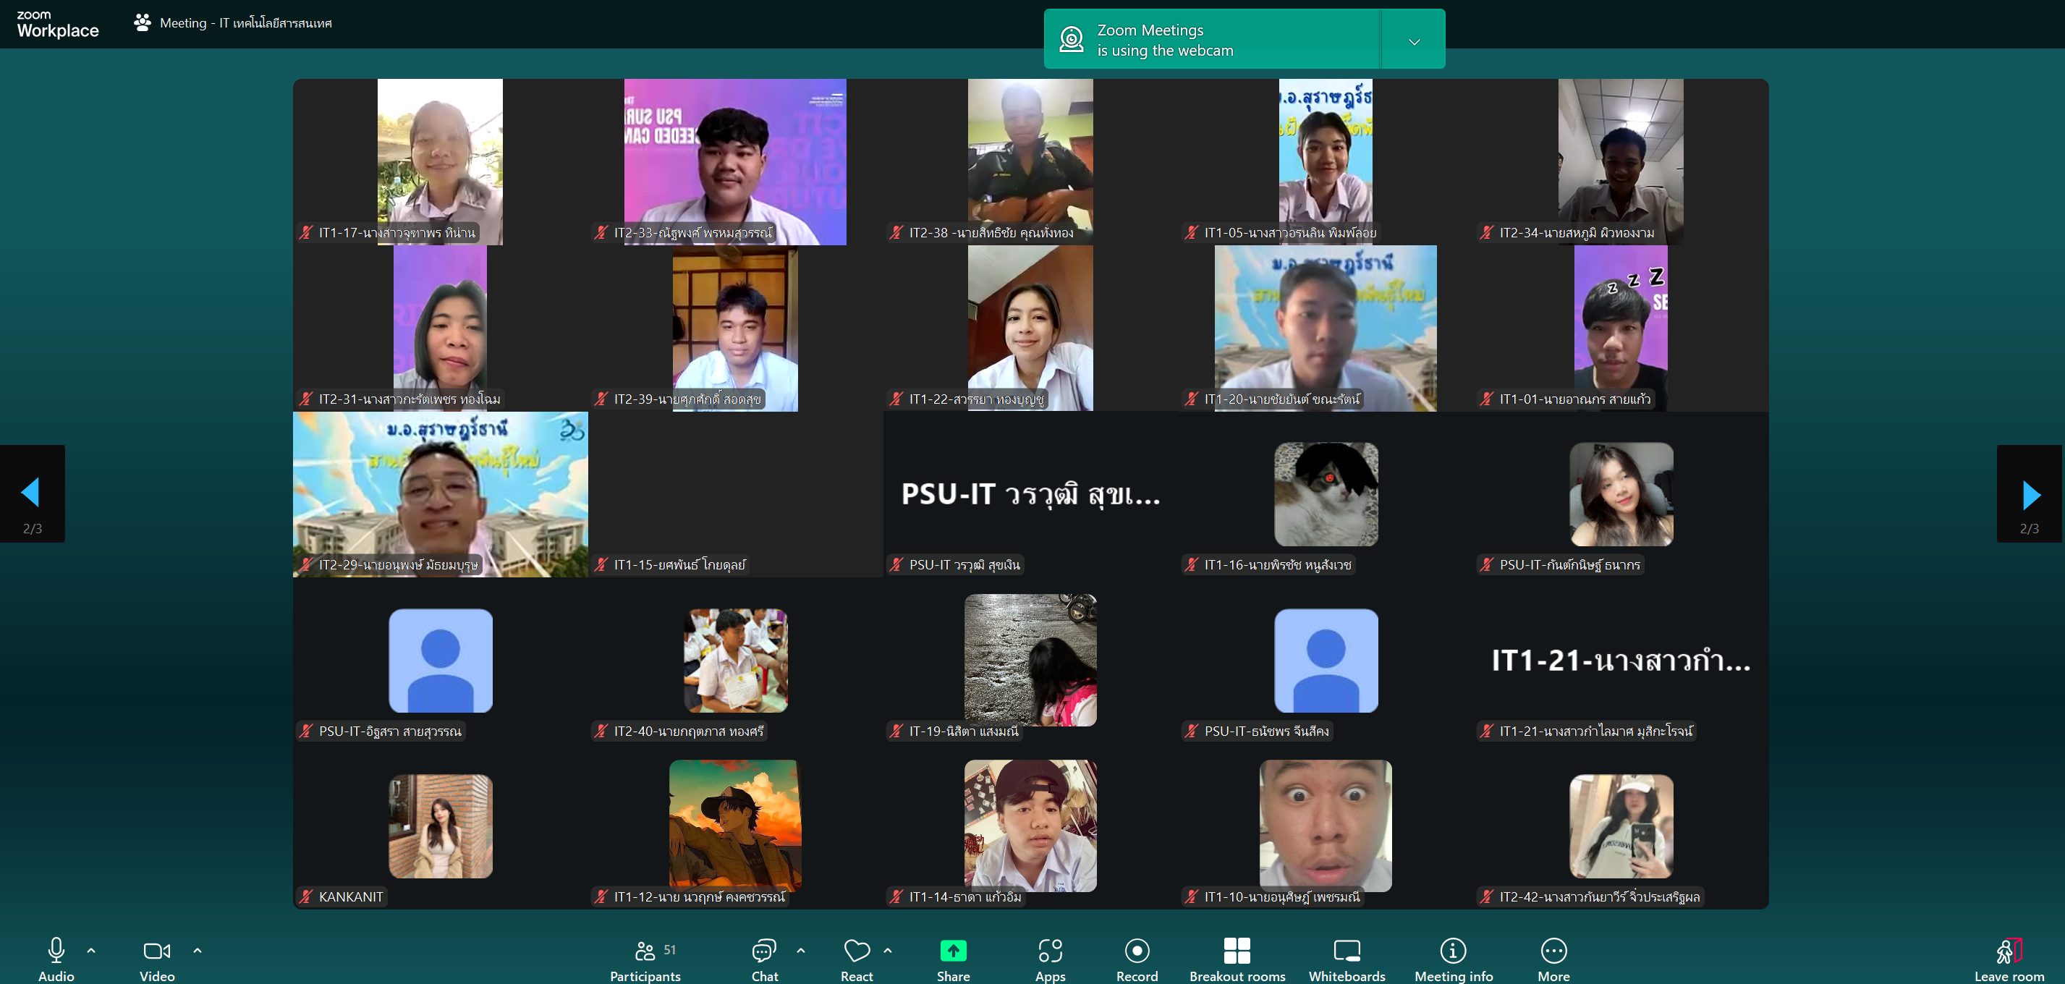Go to next gallery page with right arrow

pyautogui.click(x=2030, y=494)
